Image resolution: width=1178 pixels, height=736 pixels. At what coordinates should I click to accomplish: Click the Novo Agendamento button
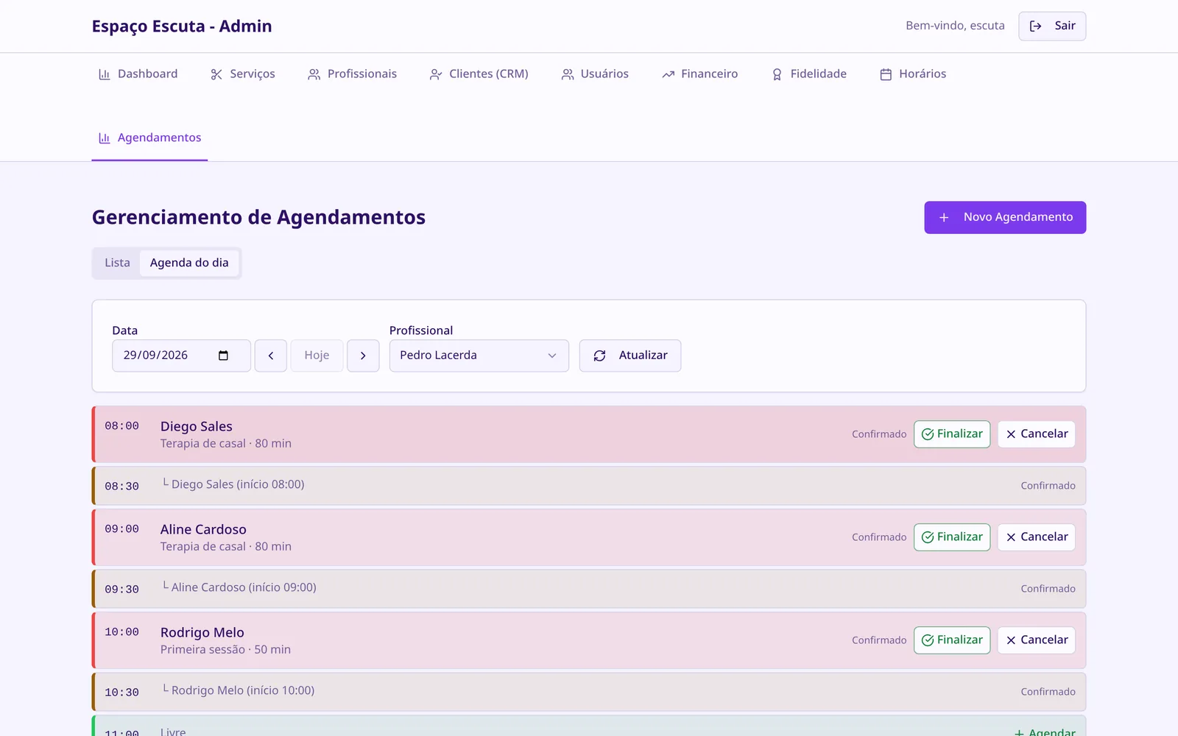pos(1005,217)
